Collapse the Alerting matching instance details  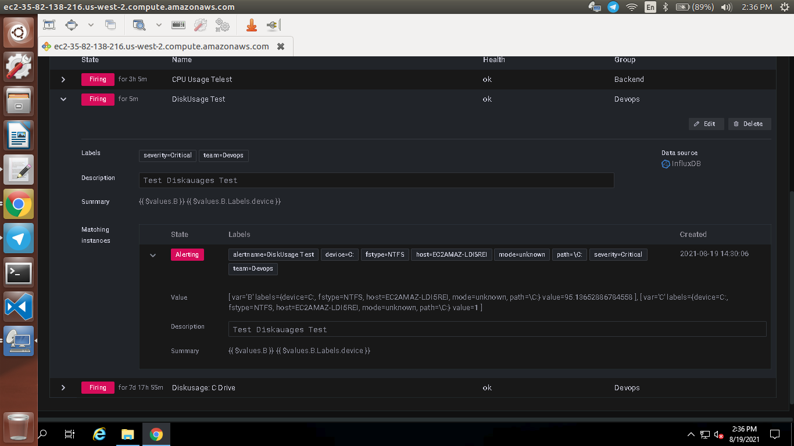[x=153, y=255]
